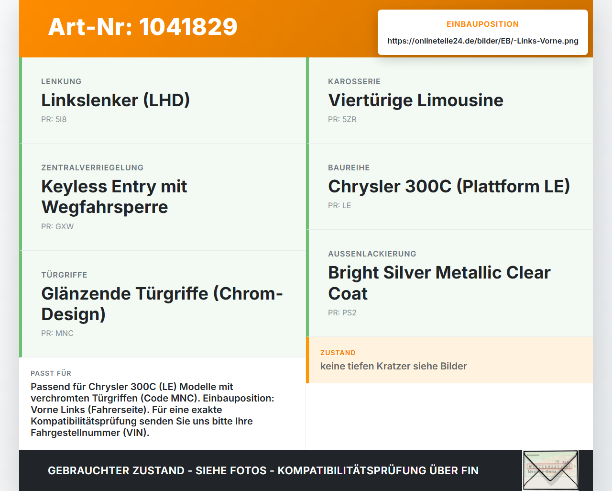Click PR: 5I8 code

(54, 119)
